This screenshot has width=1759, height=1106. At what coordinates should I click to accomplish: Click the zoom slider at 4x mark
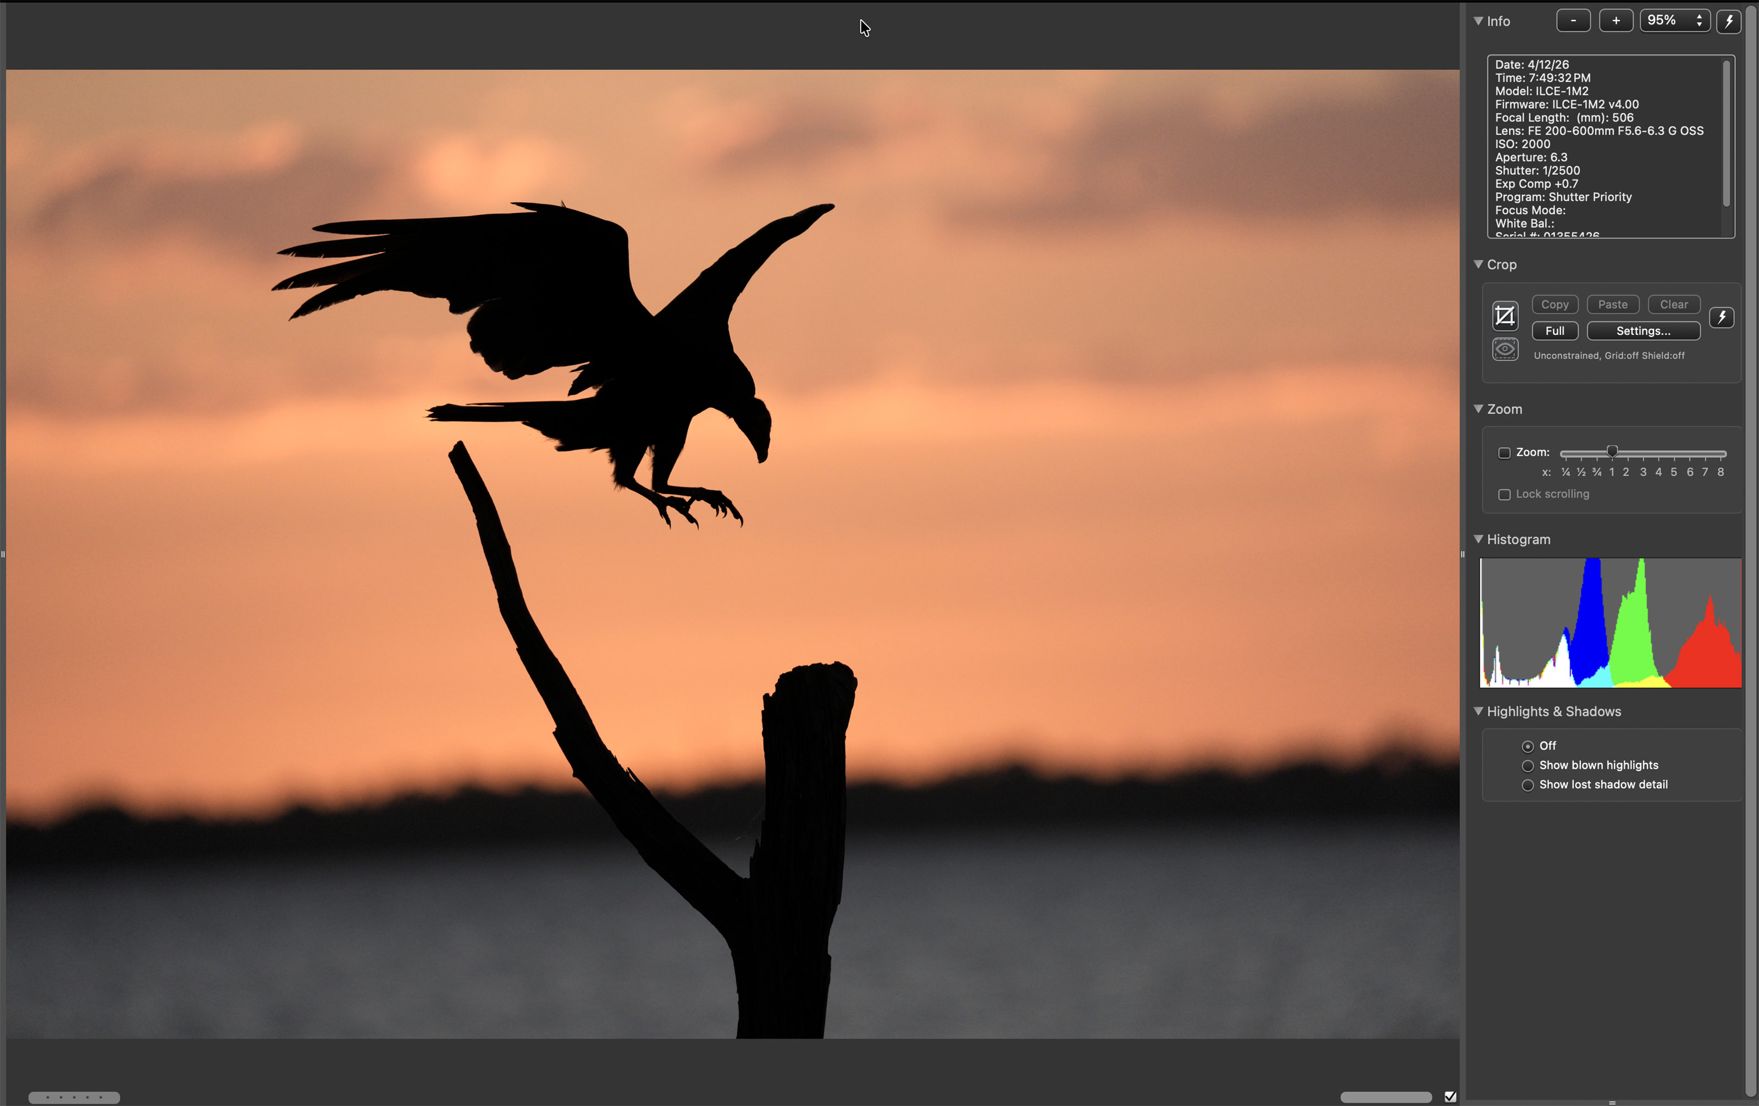coord(1658,454)
